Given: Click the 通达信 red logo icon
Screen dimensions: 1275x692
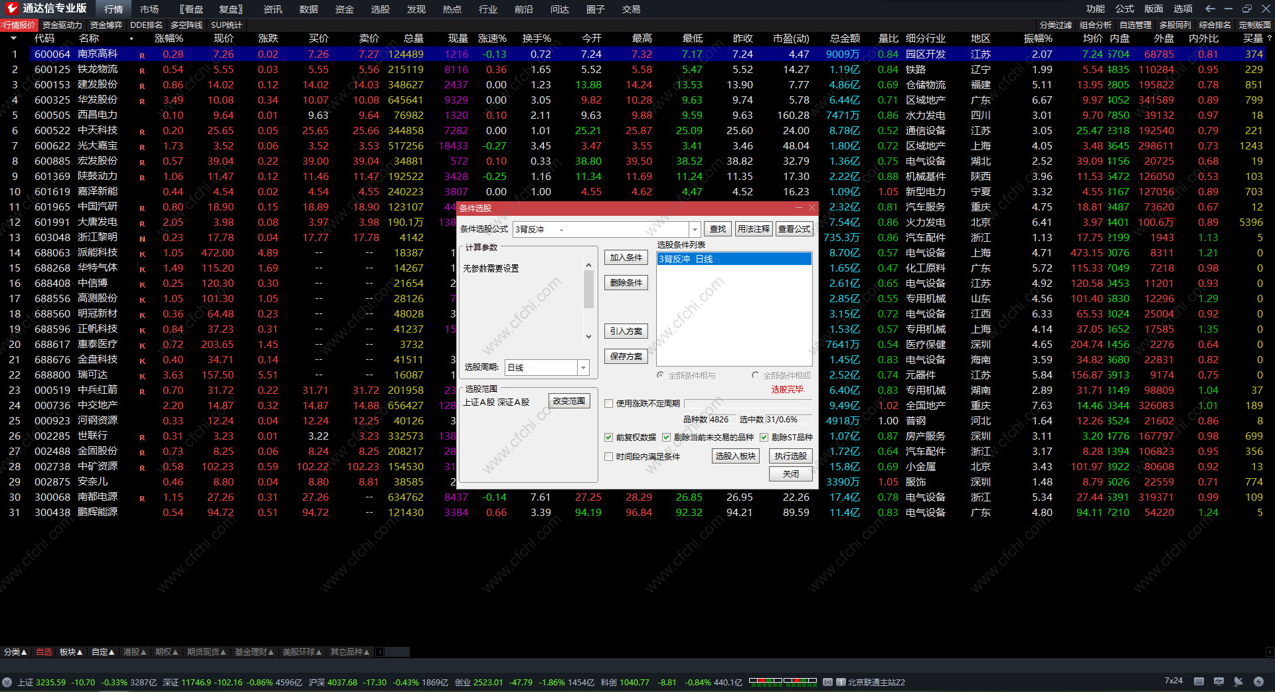Looking at the screenshot, I should click(x=11, y=9).
